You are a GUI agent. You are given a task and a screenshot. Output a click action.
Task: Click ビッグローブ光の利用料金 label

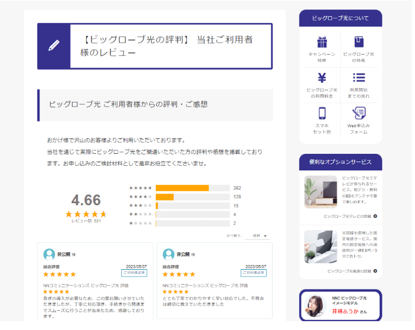pyautogui.click(x=322, y=93)
